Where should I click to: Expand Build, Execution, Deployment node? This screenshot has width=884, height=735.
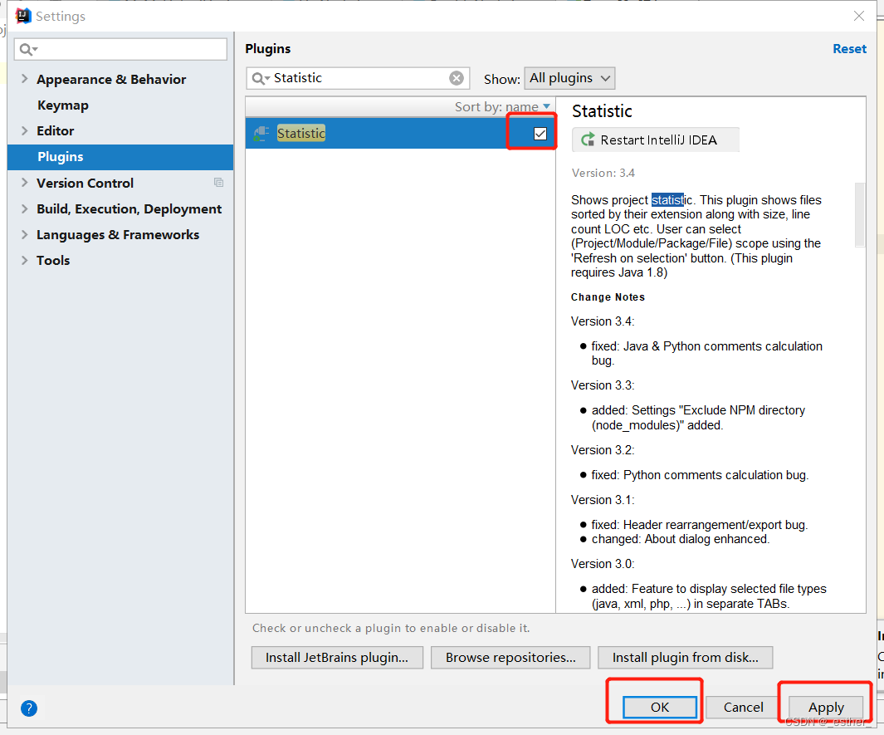[x=24, y=208]
